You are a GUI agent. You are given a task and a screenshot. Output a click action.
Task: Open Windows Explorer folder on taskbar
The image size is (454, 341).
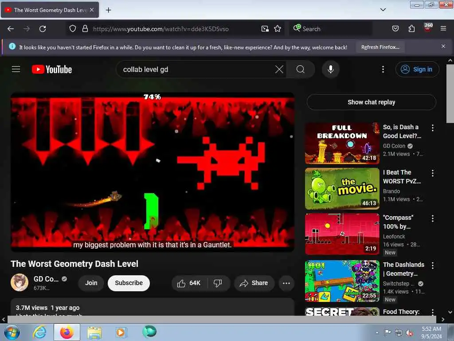pos(94,332)
